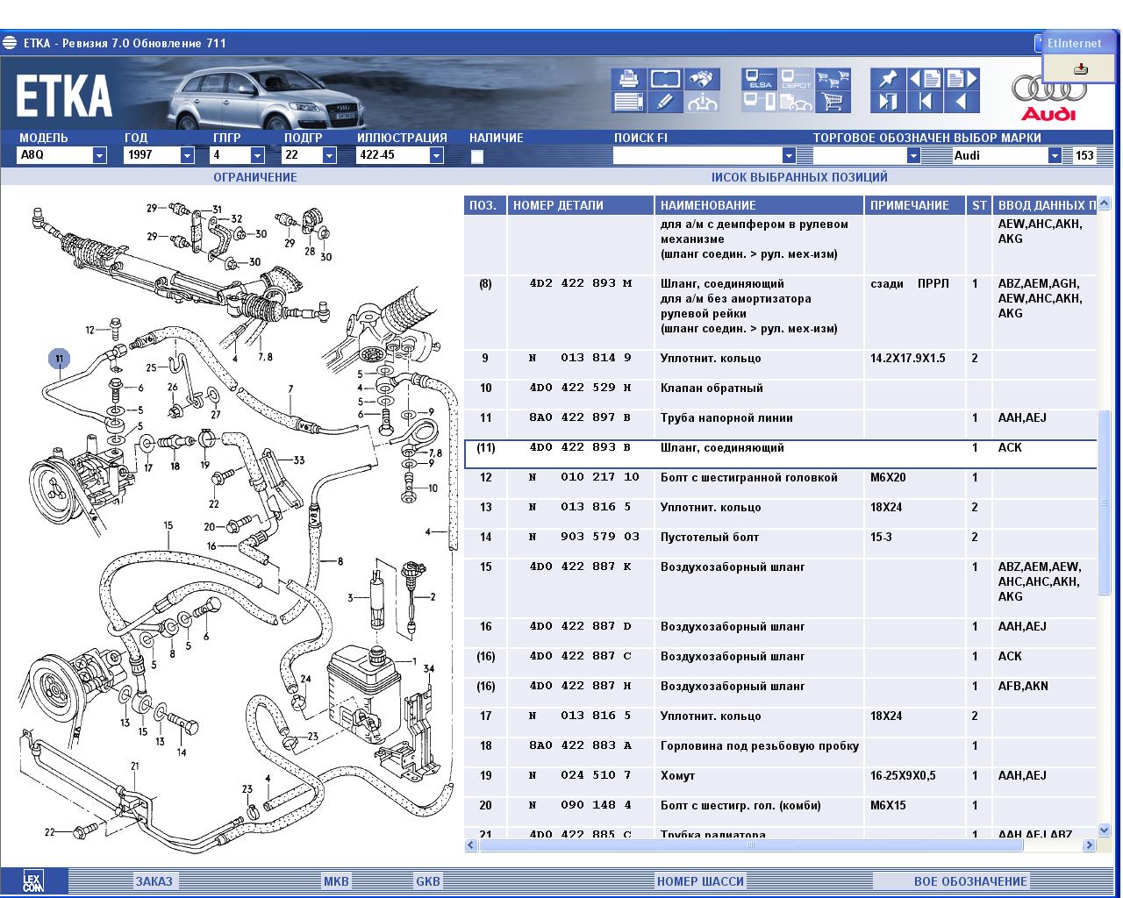Open the Audi brand selection dropdown
Viewport: 1123px width, 898px height.
pos(1055,155)
